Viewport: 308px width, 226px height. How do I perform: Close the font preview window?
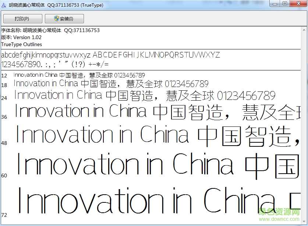[298, 4]
